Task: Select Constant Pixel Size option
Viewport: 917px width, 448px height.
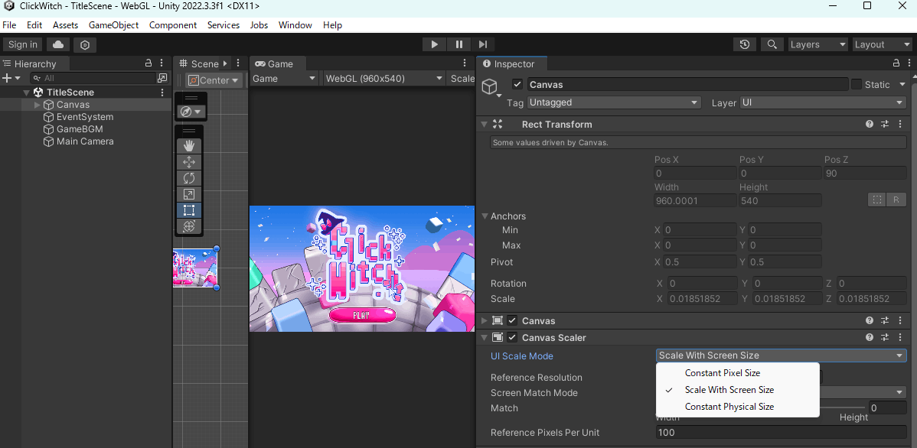Action: point(737,372)
